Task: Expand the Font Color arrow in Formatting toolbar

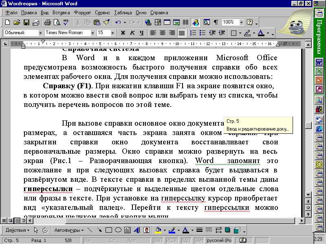Action: (268, 33)
